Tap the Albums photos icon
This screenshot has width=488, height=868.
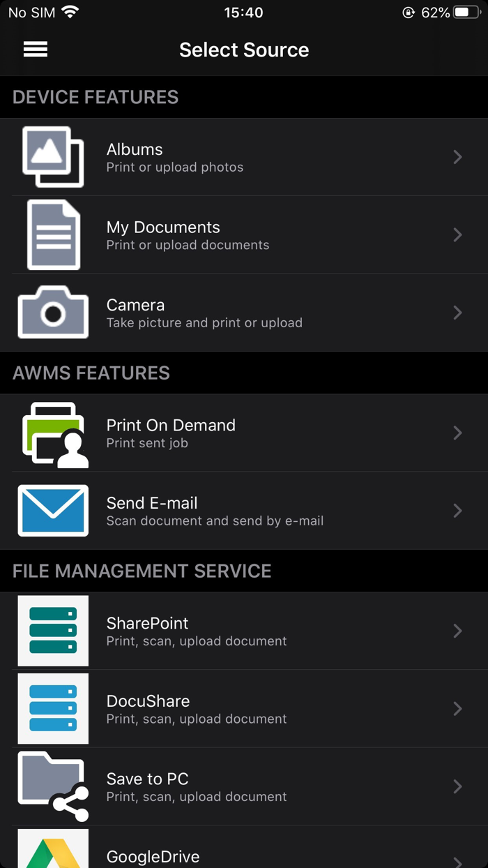coord(53,157)
